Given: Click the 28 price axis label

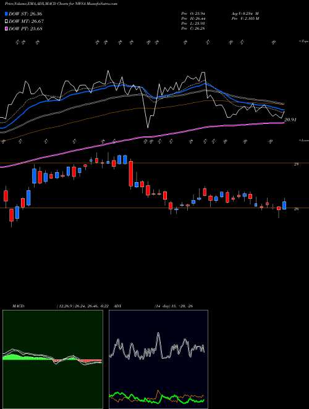Looking at the screenshot, I should coord(296,164).
